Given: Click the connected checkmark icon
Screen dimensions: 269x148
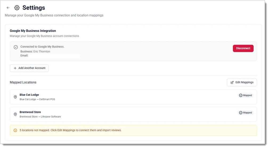Looking at the screenshot, I should coord(16,47).
